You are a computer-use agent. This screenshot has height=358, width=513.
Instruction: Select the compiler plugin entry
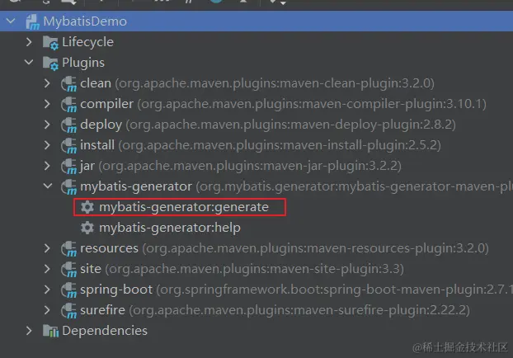(x=284, y=104)
